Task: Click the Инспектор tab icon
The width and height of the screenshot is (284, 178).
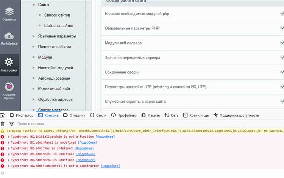Action: click(x=12, y=115)
